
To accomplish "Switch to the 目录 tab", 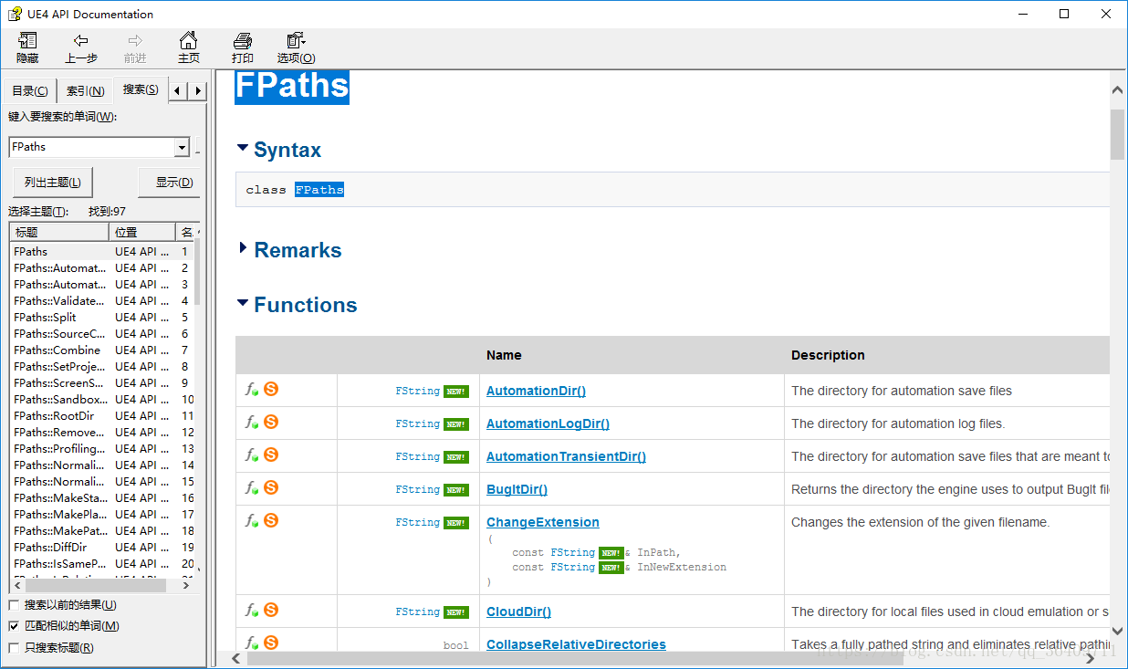I will (29, 91).
